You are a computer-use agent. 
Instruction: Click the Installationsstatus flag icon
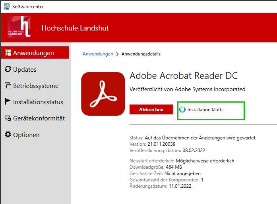(8, 102)
